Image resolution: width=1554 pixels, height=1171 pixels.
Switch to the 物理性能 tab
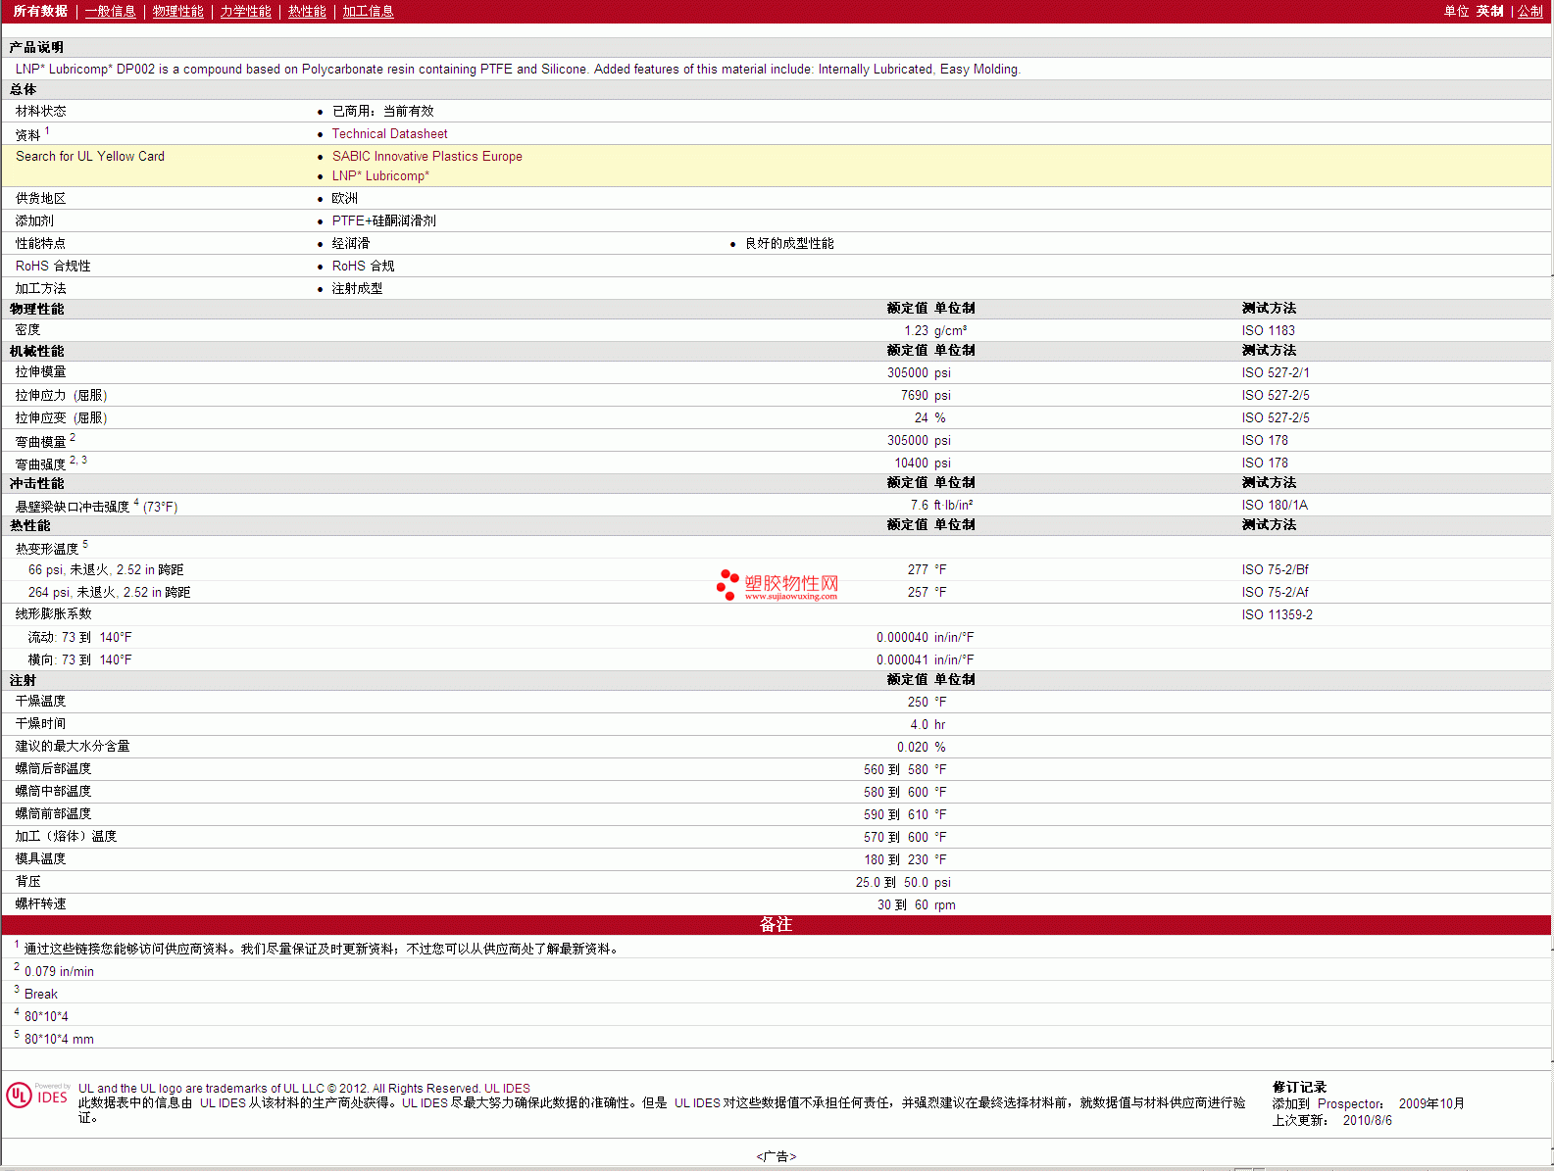click(178, 11)
